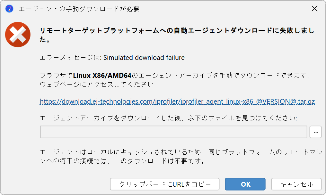
Task: Click the ウェブページにアクセスしてください line
Action: tap(99, 84)
